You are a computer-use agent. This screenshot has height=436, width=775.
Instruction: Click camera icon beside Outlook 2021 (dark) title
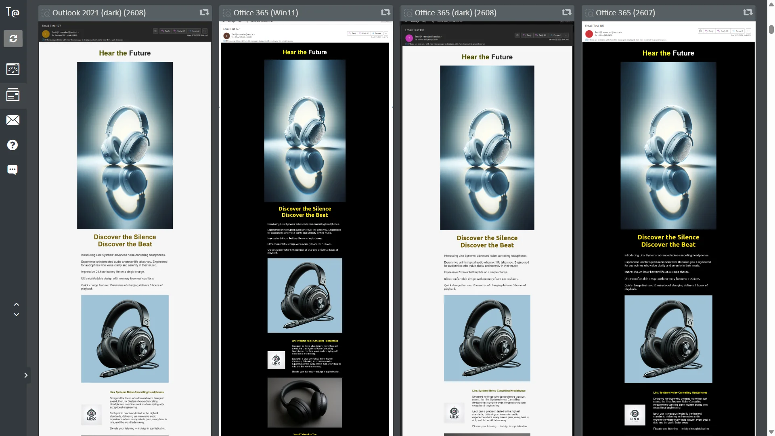tap(46, 13)
